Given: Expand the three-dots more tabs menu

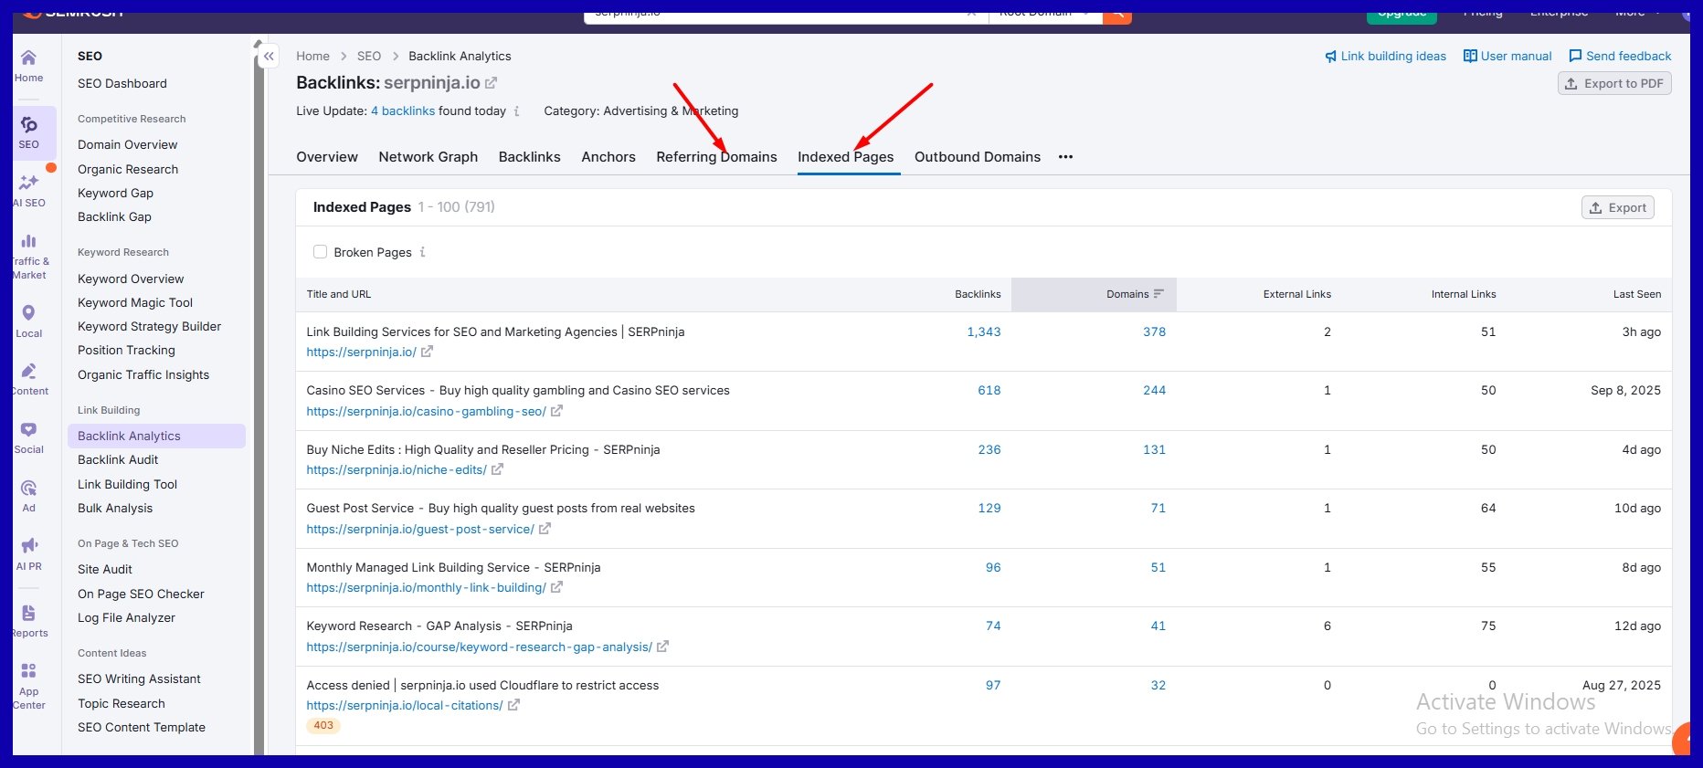Looking at the screenshot, I should [1065, 157].
